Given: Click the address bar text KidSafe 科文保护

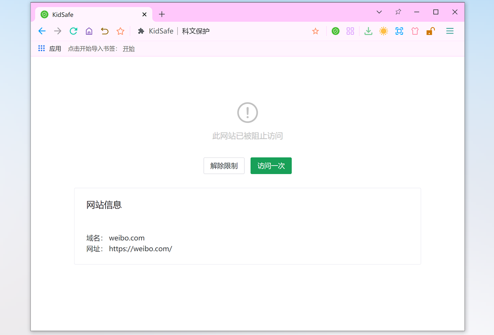Looking at the screenshot, I should 179,31.
